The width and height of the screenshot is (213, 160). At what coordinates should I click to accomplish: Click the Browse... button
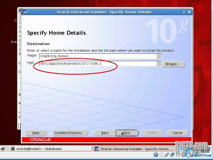174,64
